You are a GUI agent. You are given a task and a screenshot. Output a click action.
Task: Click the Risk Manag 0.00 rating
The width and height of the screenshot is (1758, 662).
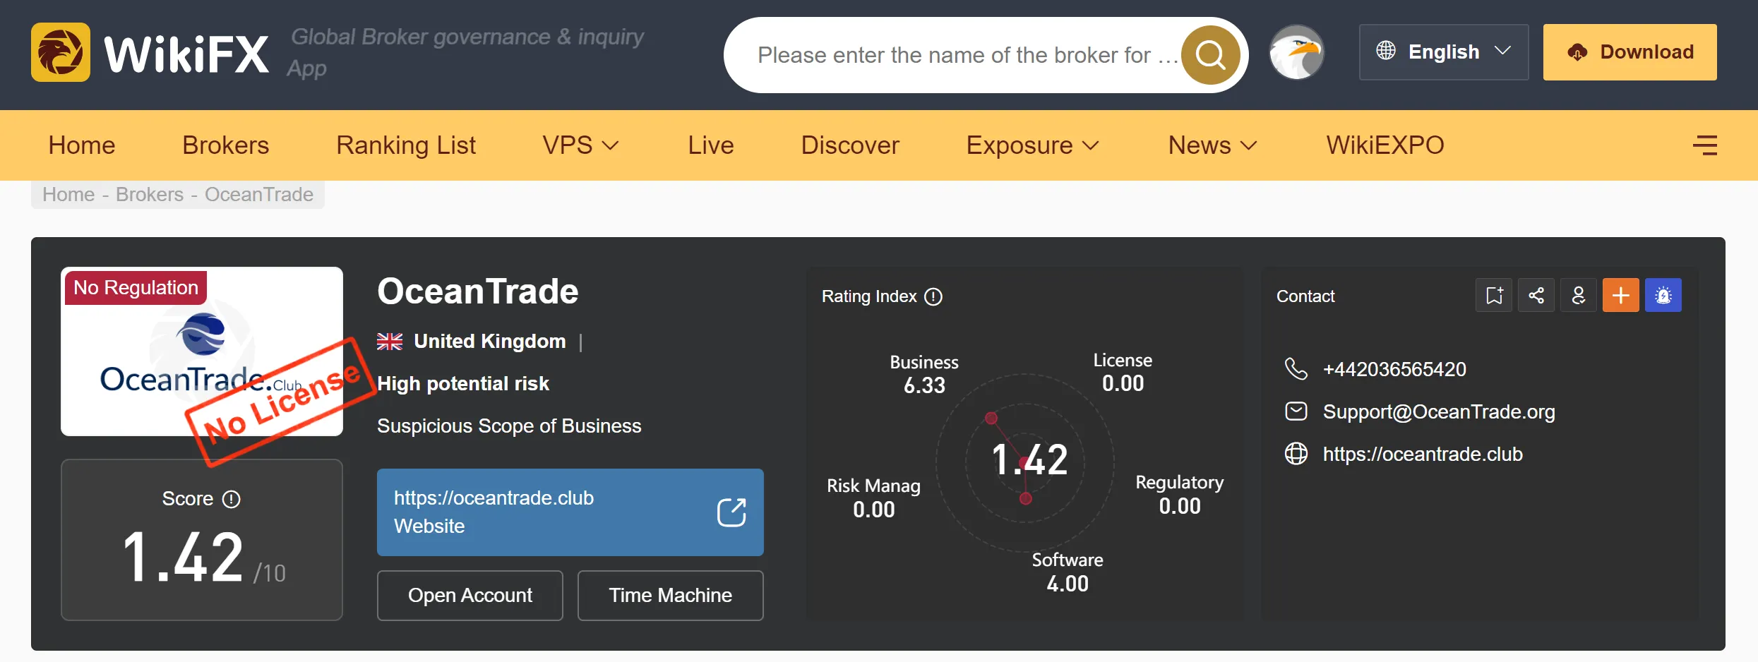(874, 498)
